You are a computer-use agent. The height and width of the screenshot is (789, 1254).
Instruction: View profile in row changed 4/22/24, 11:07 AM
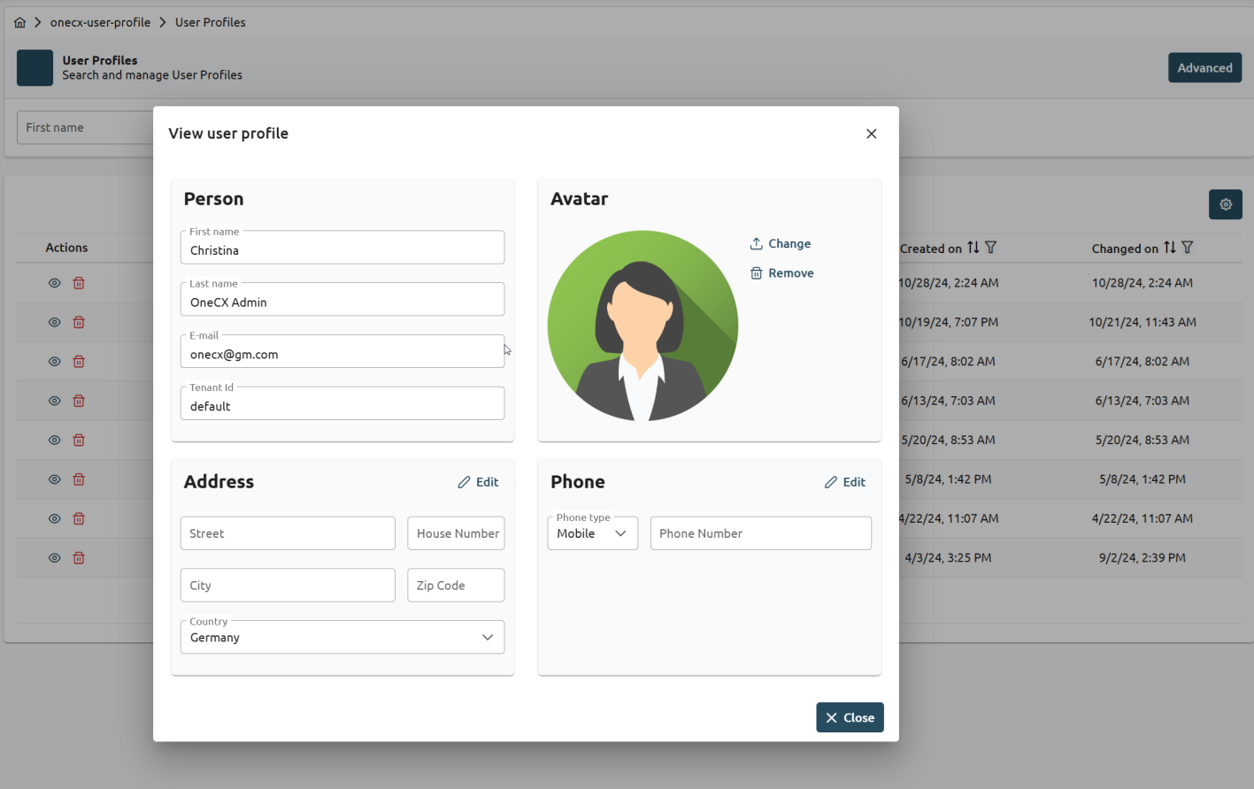tap(54, 518)
